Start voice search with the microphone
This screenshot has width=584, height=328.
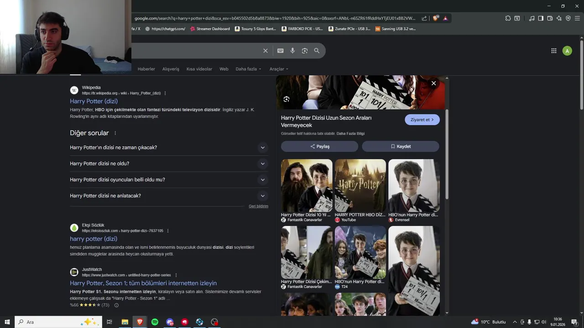click(292, 51)
